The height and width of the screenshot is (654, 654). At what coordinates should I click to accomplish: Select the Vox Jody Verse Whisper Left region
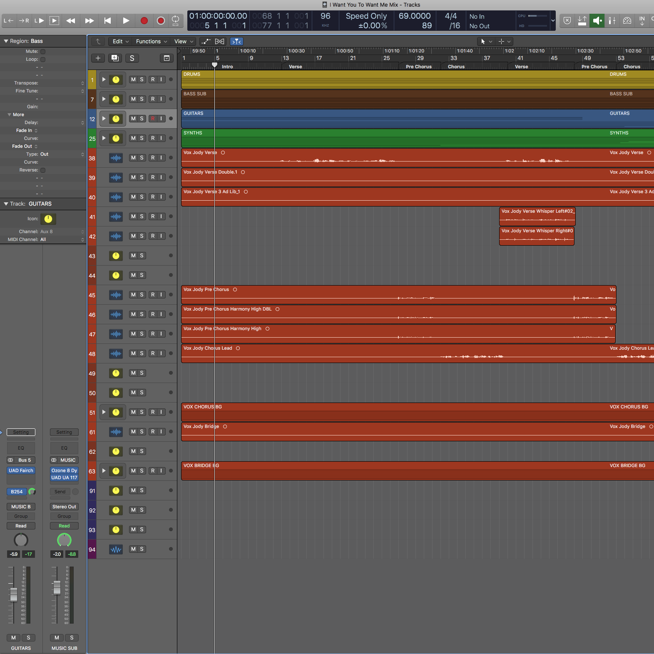click(537, 216)
